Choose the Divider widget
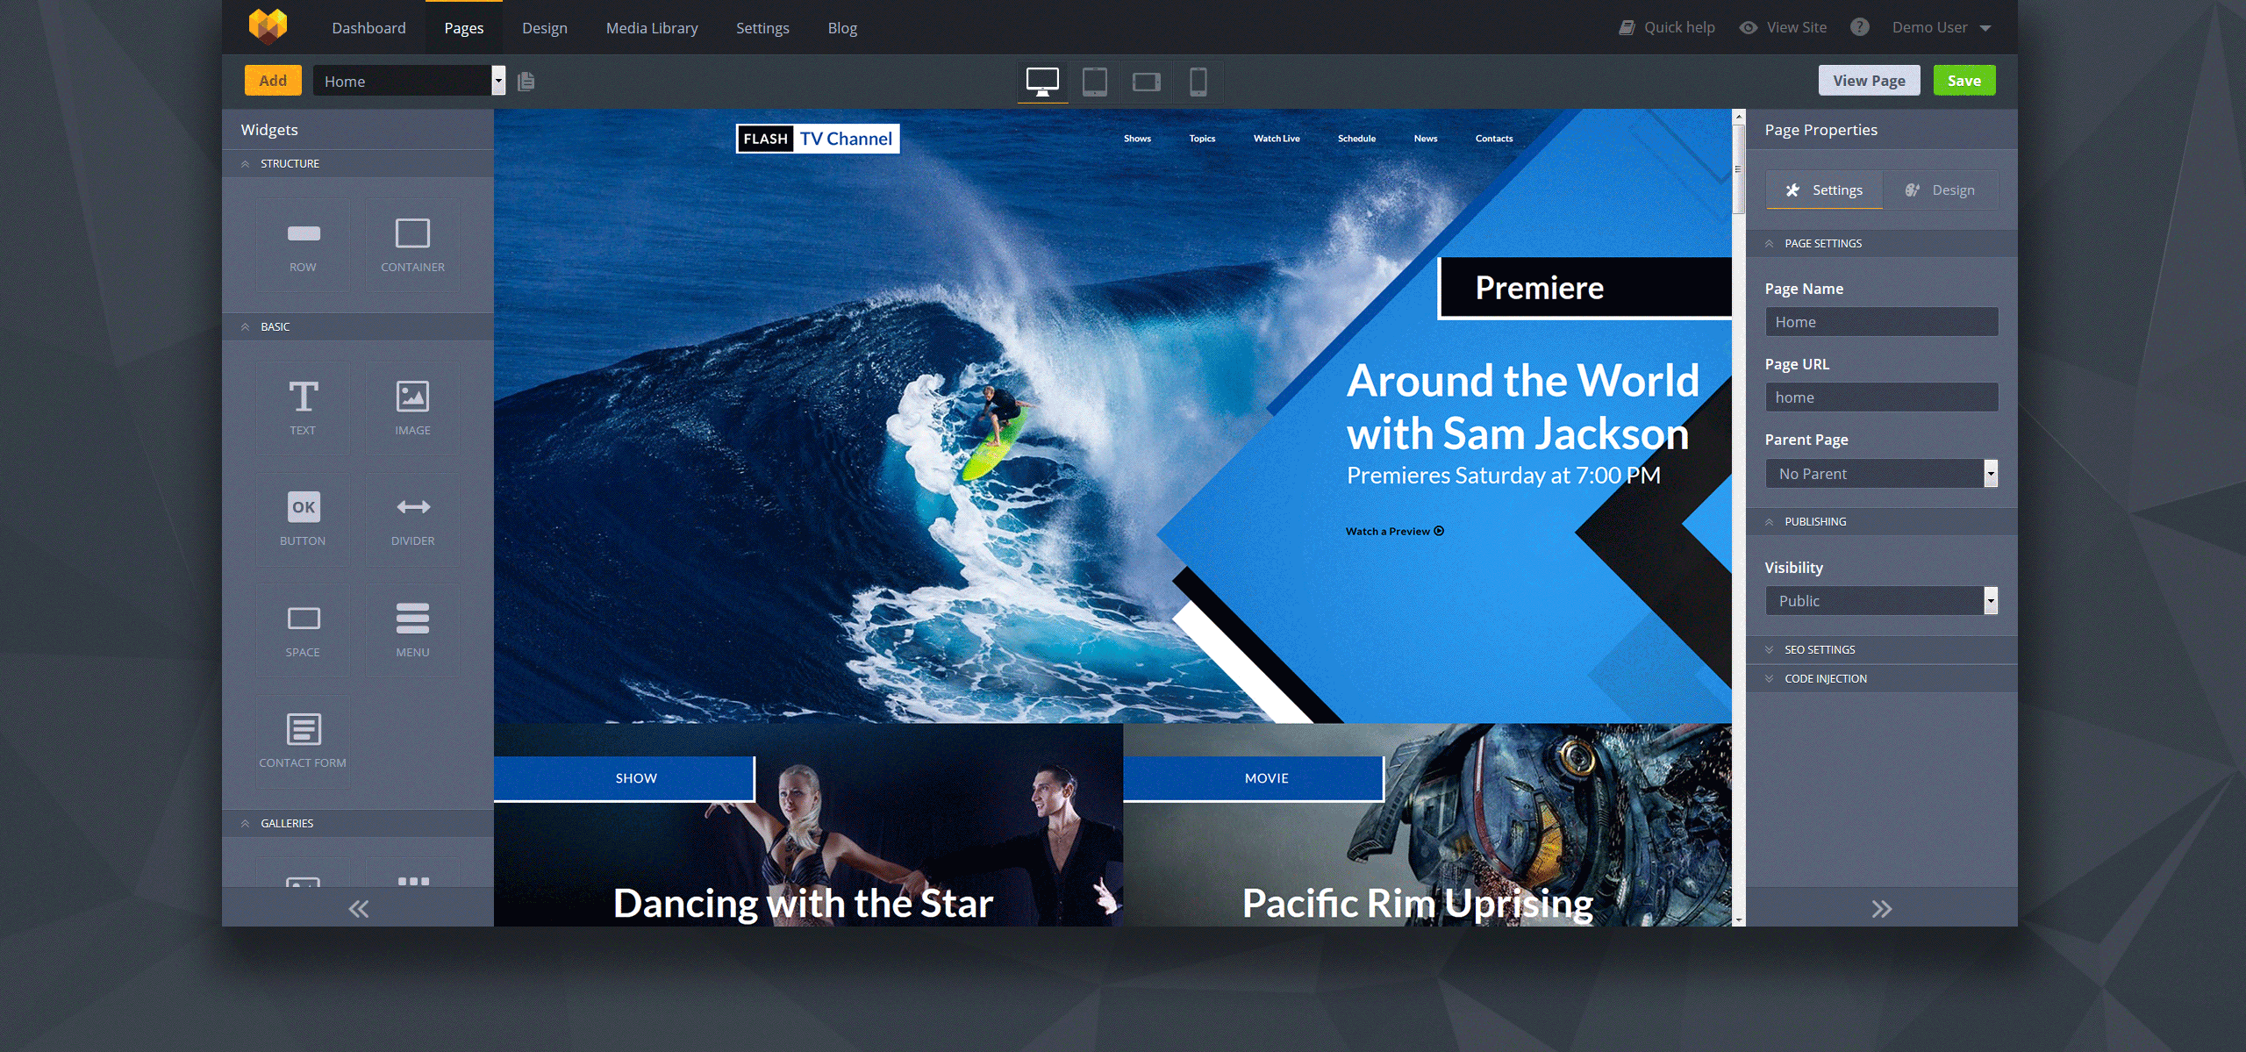The image size is (2246, 1052). click(x=412, y=519)
